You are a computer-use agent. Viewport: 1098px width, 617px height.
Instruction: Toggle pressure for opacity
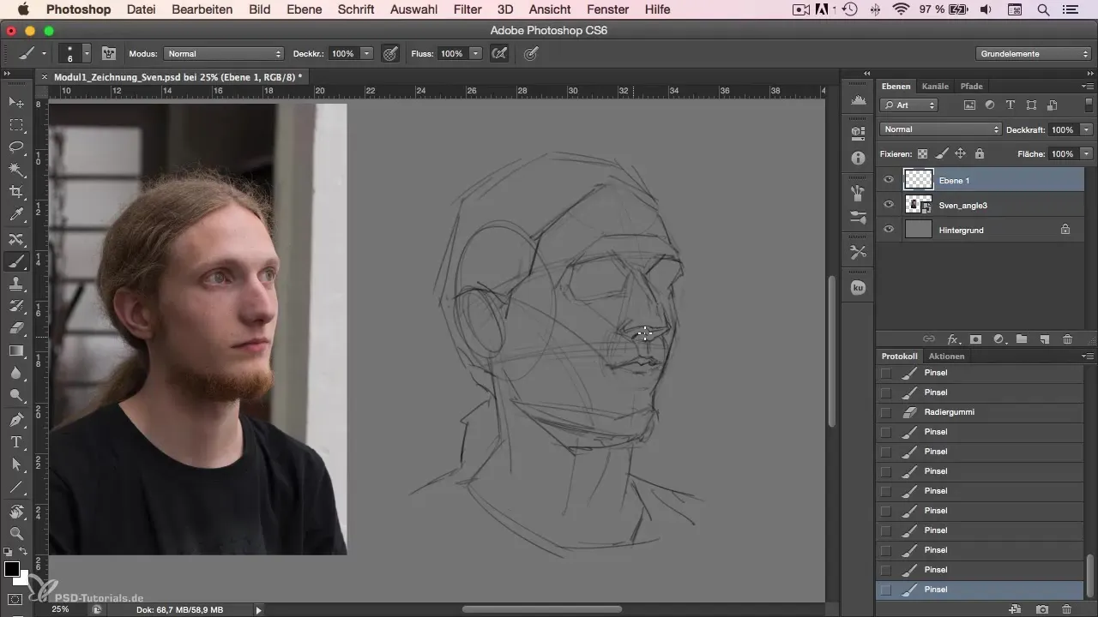click(390, 53)
